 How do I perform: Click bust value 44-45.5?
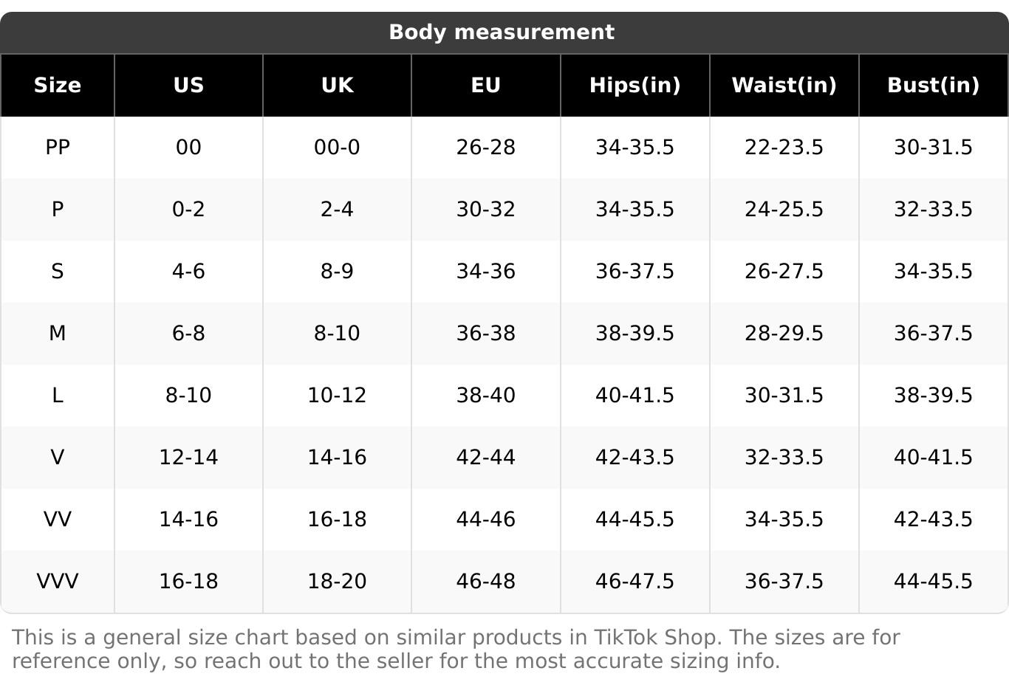(x=933, y=582)
